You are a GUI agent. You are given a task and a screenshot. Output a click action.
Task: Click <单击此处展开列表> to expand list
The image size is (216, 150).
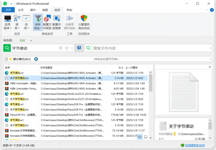click(x=106, y=59)
